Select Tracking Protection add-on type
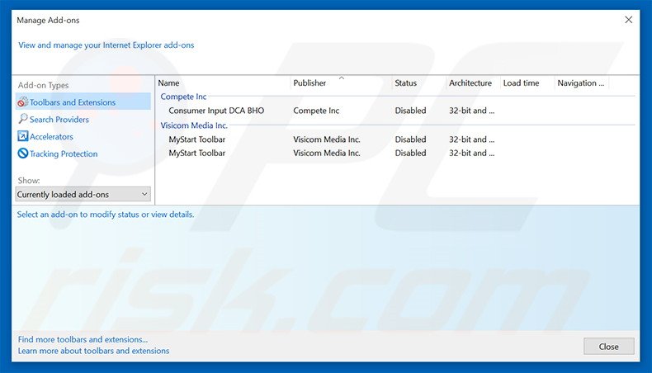The width and height of the screenshot is (652, 373). click(64, 153)
